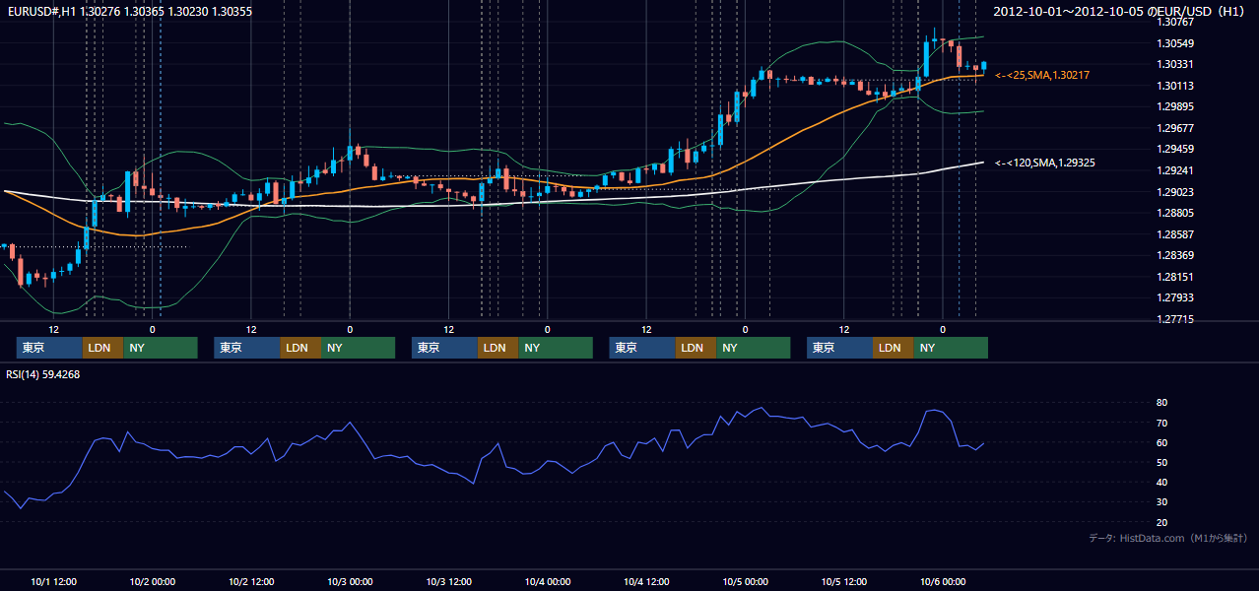The image size is (1259, 591).
Task: Select price axis value 1.30113
Action: coord(1175,86)
